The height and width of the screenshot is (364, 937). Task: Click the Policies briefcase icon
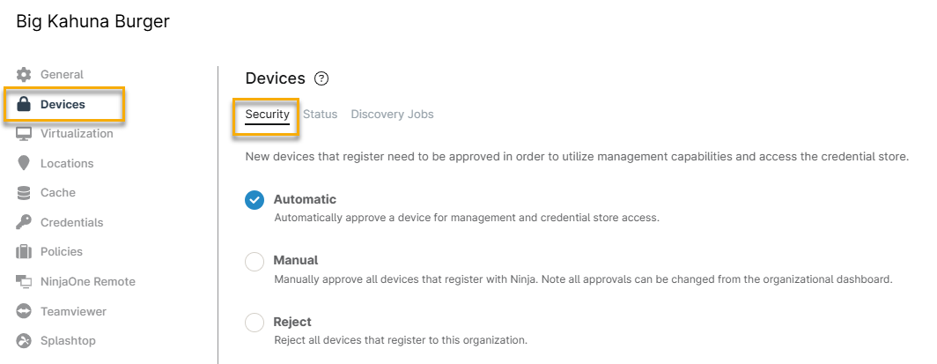point(24,252)
